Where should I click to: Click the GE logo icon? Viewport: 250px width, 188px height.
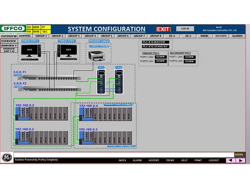pyautogui.click(x=7, y=157)
